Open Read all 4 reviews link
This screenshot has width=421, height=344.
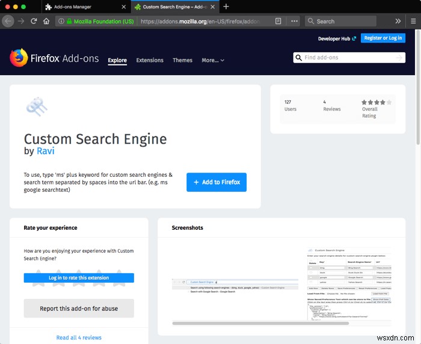point(79,337)
